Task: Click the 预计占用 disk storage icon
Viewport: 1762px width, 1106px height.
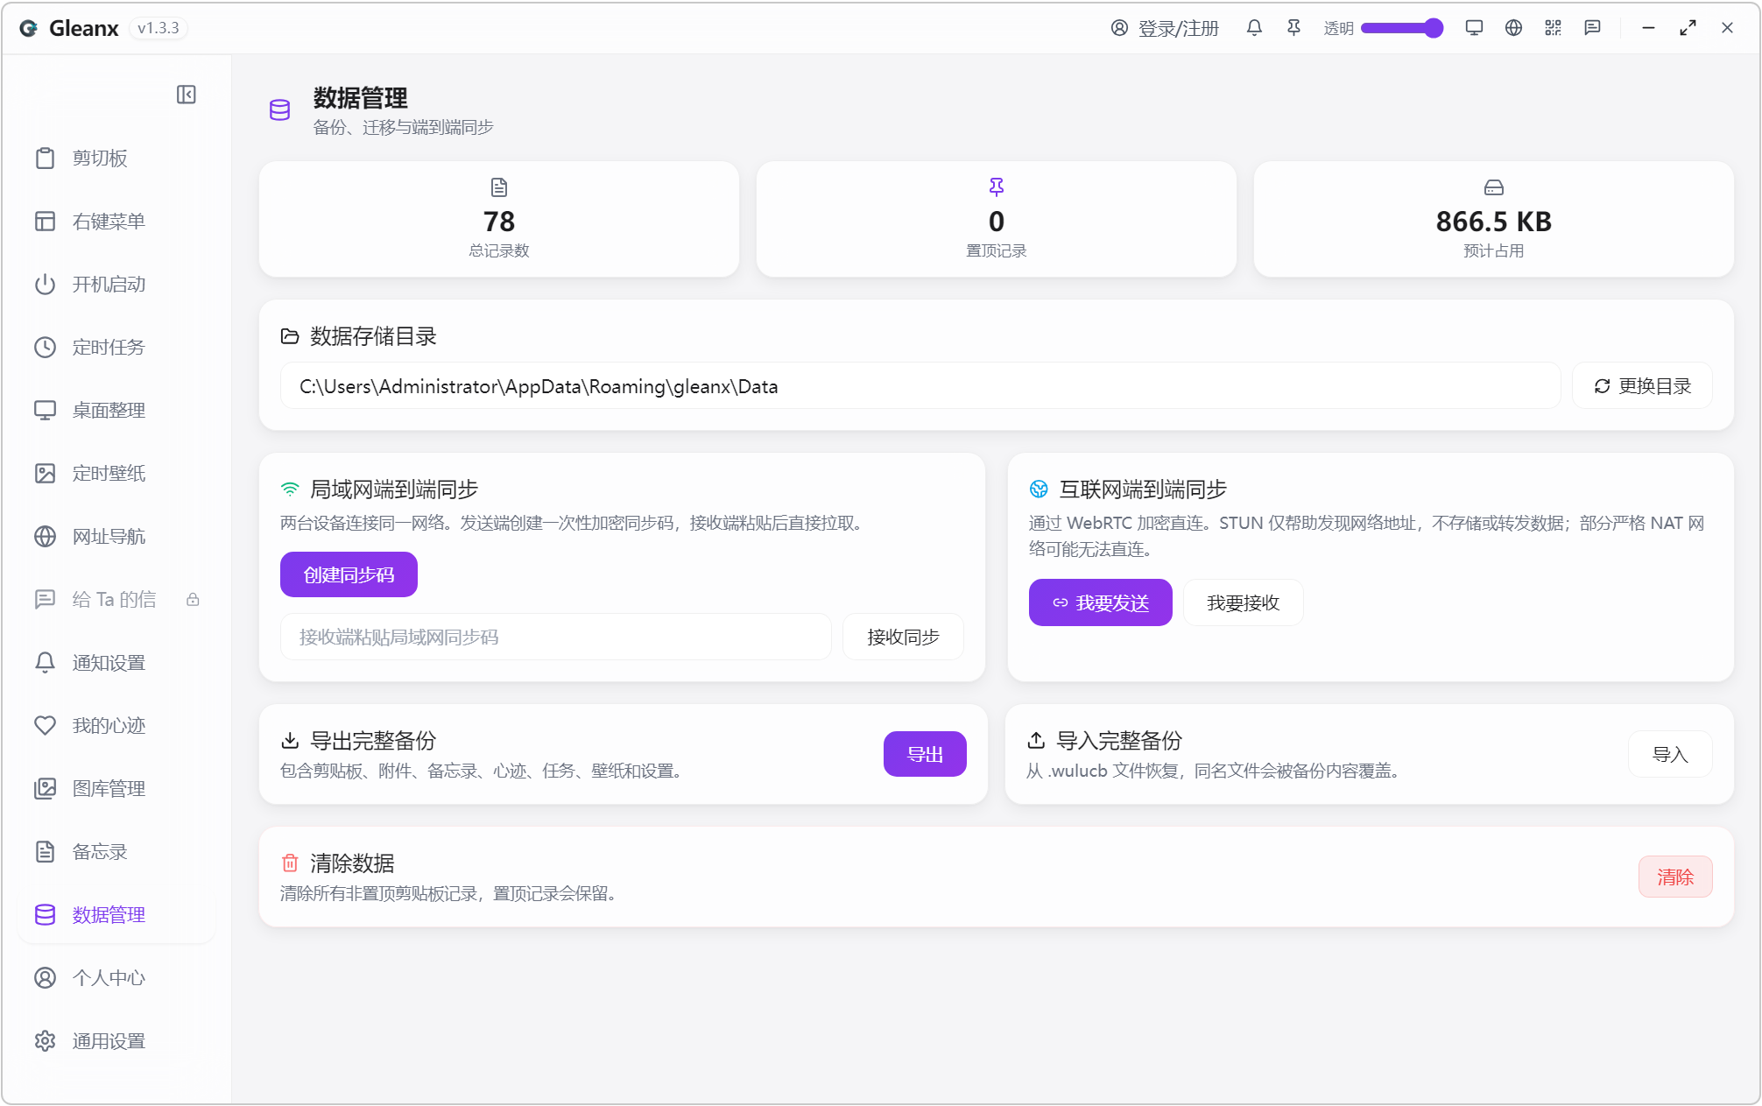Action: pyautogui.click(x=1494, y=187)
